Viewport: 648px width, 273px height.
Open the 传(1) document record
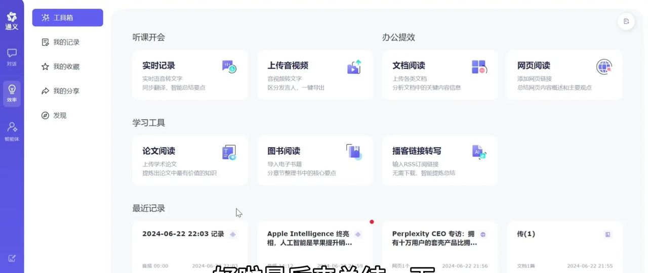click(x=565, y=247)
